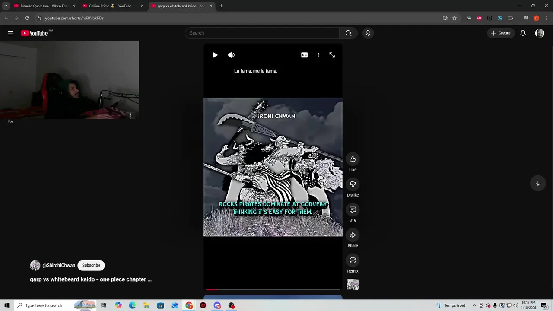Image resolution: width=553 pixels, height=311 pixels.
Task: Click the Windows taskbar search box
Action: coord(55,305)
